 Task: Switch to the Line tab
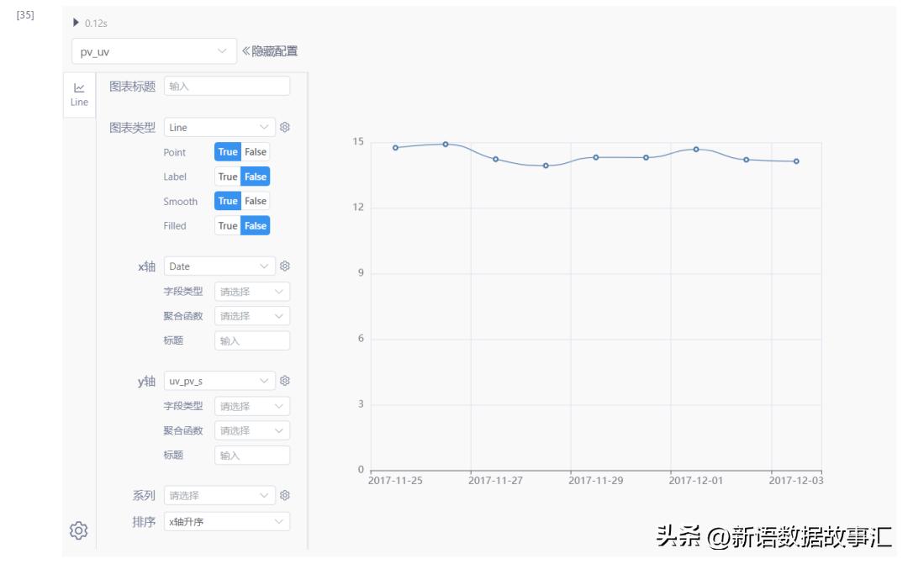click(78, 92)
